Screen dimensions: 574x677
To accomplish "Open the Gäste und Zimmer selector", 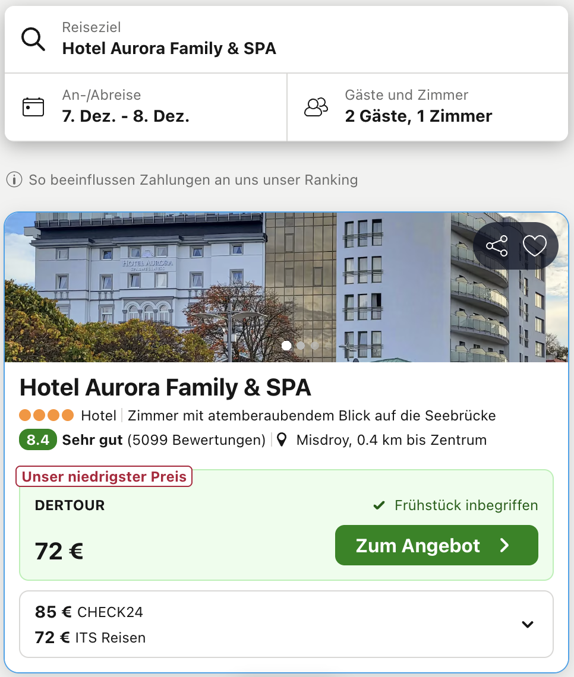I will (427, 107).
